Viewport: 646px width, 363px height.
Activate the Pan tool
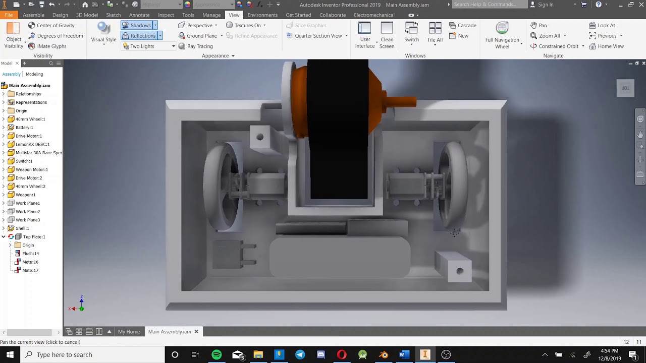(x=538, y=25)
